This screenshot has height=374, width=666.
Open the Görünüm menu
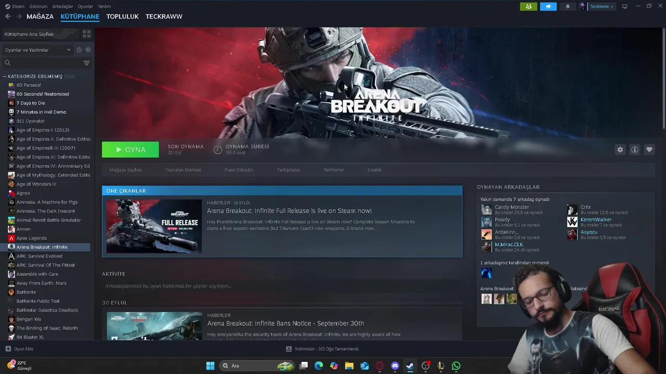click(38, 6)
